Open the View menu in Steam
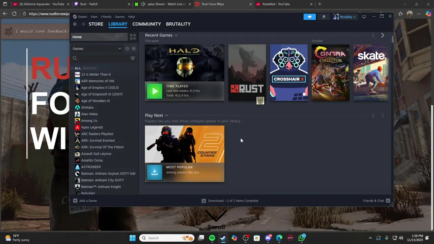This screenshot has height=244, width=434. click(x=94, y=17)
